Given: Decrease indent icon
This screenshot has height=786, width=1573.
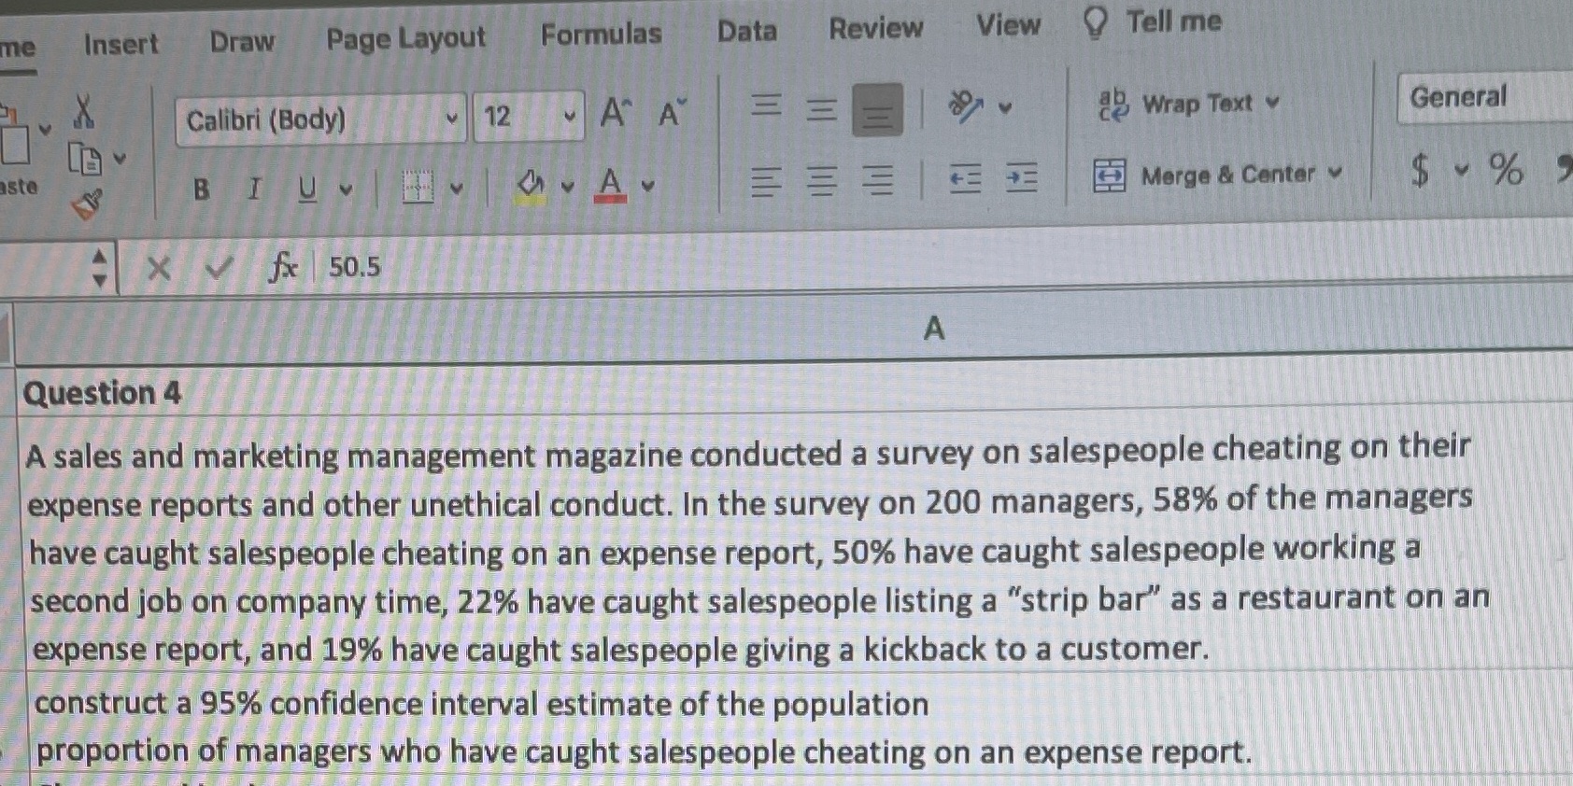Looking at the screenshot, I should click(965, 178).
